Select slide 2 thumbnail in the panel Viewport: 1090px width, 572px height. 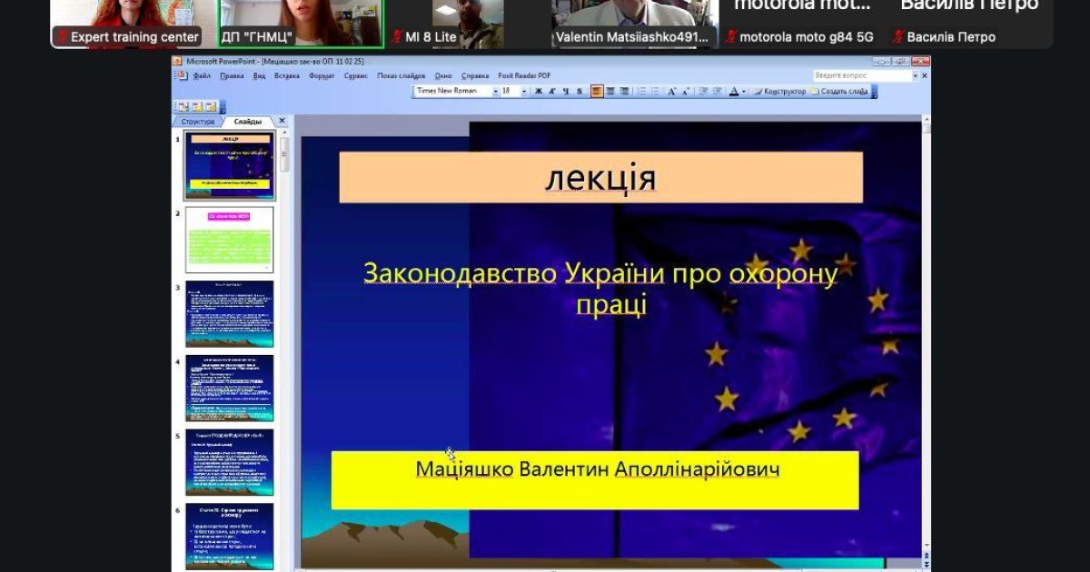pyautogui.click(x=229, y=241)
